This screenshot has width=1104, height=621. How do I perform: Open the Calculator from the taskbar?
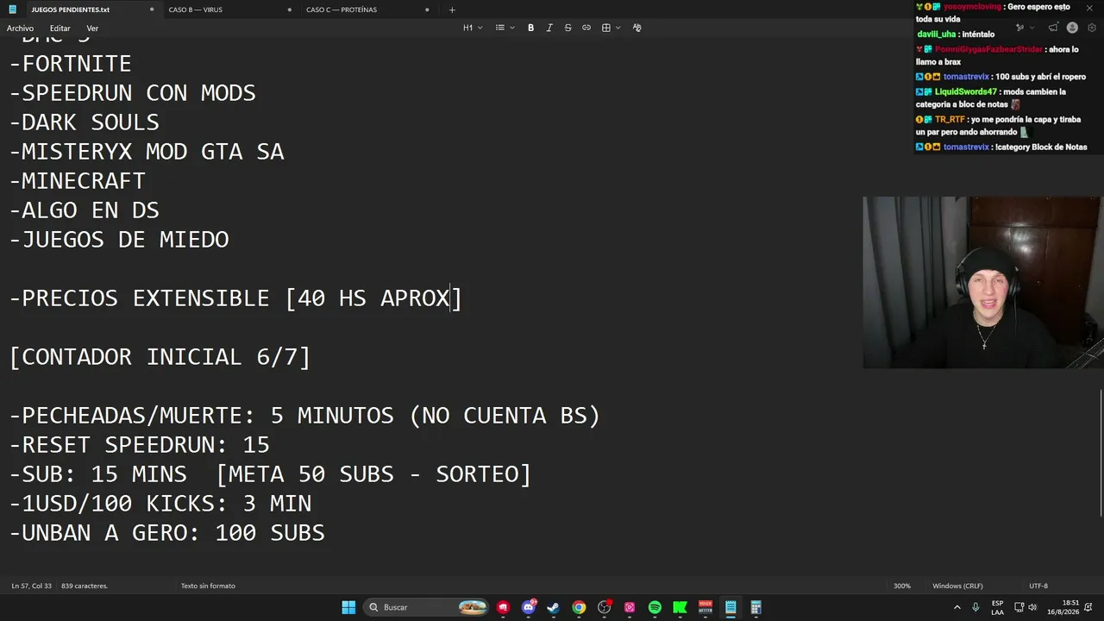point(756,607)
